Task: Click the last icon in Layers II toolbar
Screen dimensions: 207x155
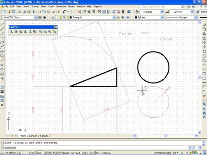Action: (x=54, y=32)
